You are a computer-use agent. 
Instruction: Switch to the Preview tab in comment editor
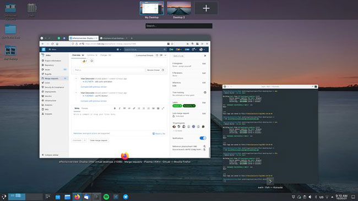point(84,108)
